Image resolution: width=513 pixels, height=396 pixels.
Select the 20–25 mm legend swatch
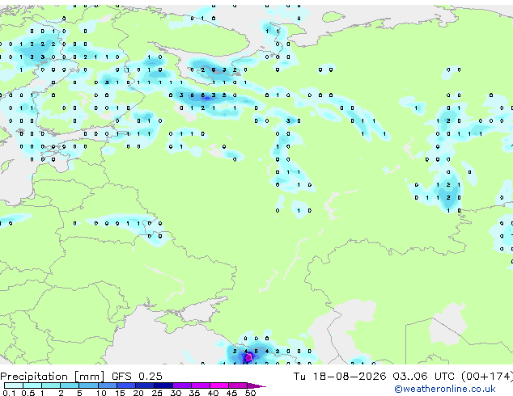(144, 385)
